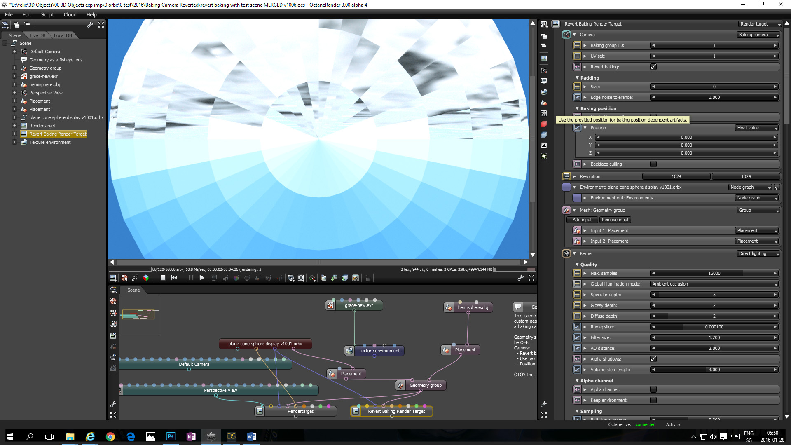Viewport: 791px width, 445px height.
Task: Adjust the Max. samples slider
Action: pos(714,273)
